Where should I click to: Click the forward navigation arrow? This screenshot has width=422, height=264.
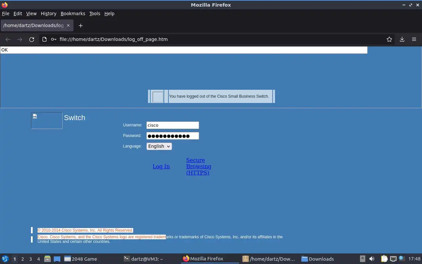(x=20, y=39)
